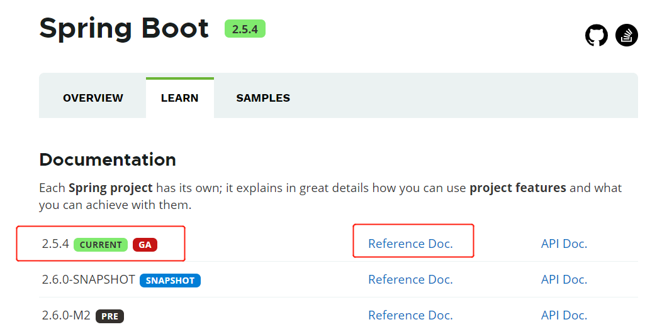Open the Stack Overflow icon link
Image resolution: width=662 pixels, height=332 pixels.
tap(627, 35)
